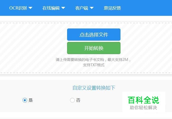Select the 否 radio button
This screenshot has height=119, width=172.
[72, 100]
